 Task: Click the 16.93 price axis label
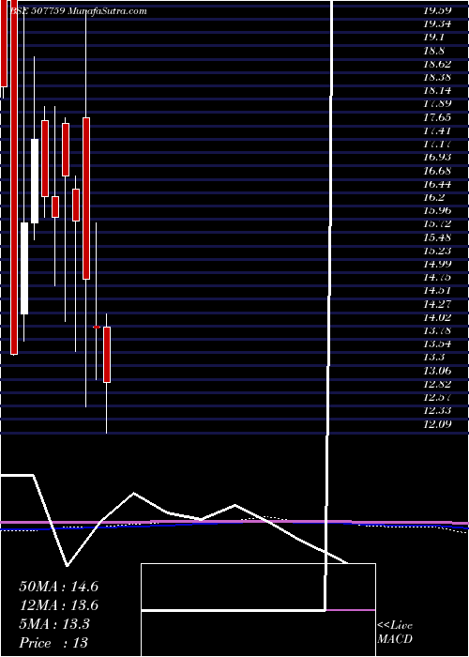[437, 157]
